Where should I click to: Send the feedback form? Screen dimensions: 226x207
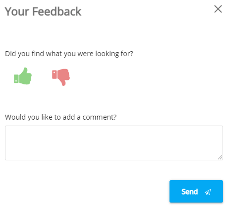(x=196, y=192)
